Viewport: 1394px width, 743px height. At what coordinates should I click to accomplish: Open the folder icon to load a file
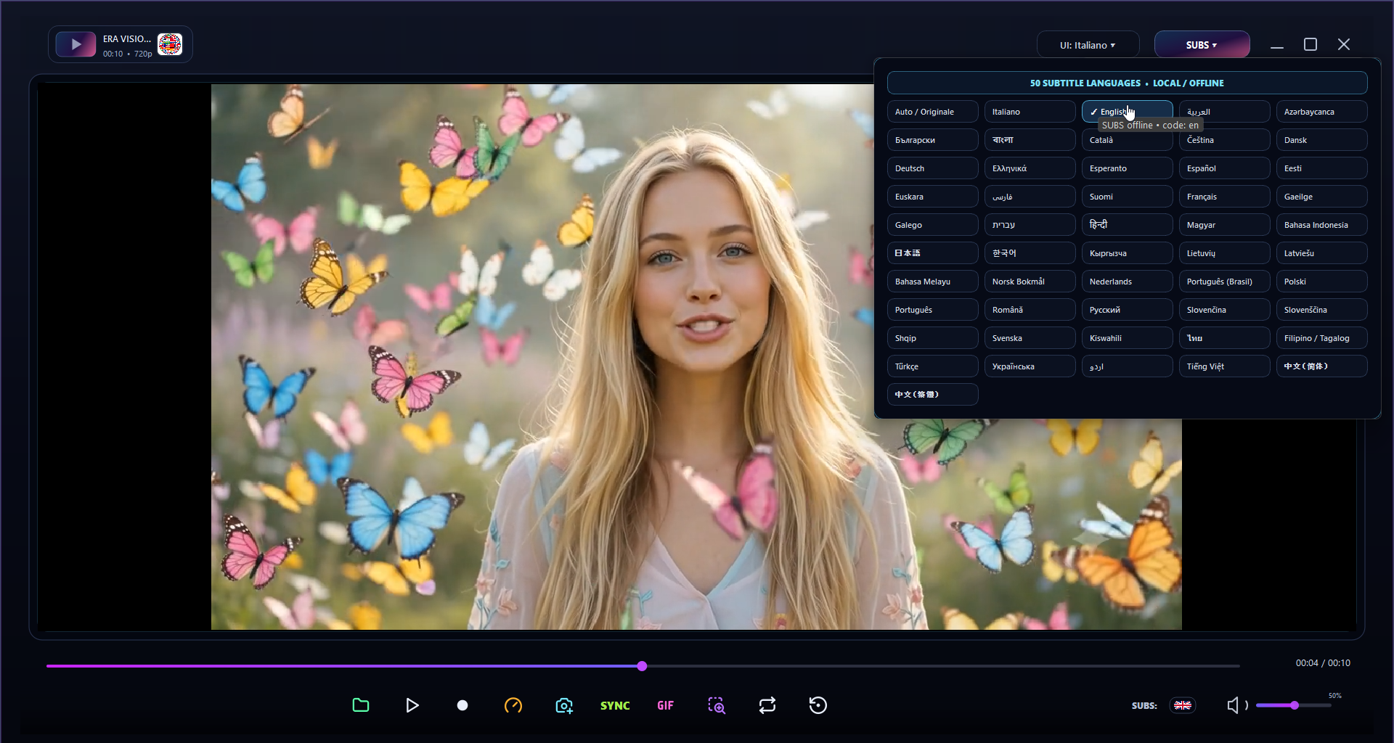[x=361, y=705]
